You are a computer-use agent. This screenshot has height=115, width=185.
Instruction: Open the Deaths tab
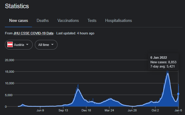(x=43, y=21)
